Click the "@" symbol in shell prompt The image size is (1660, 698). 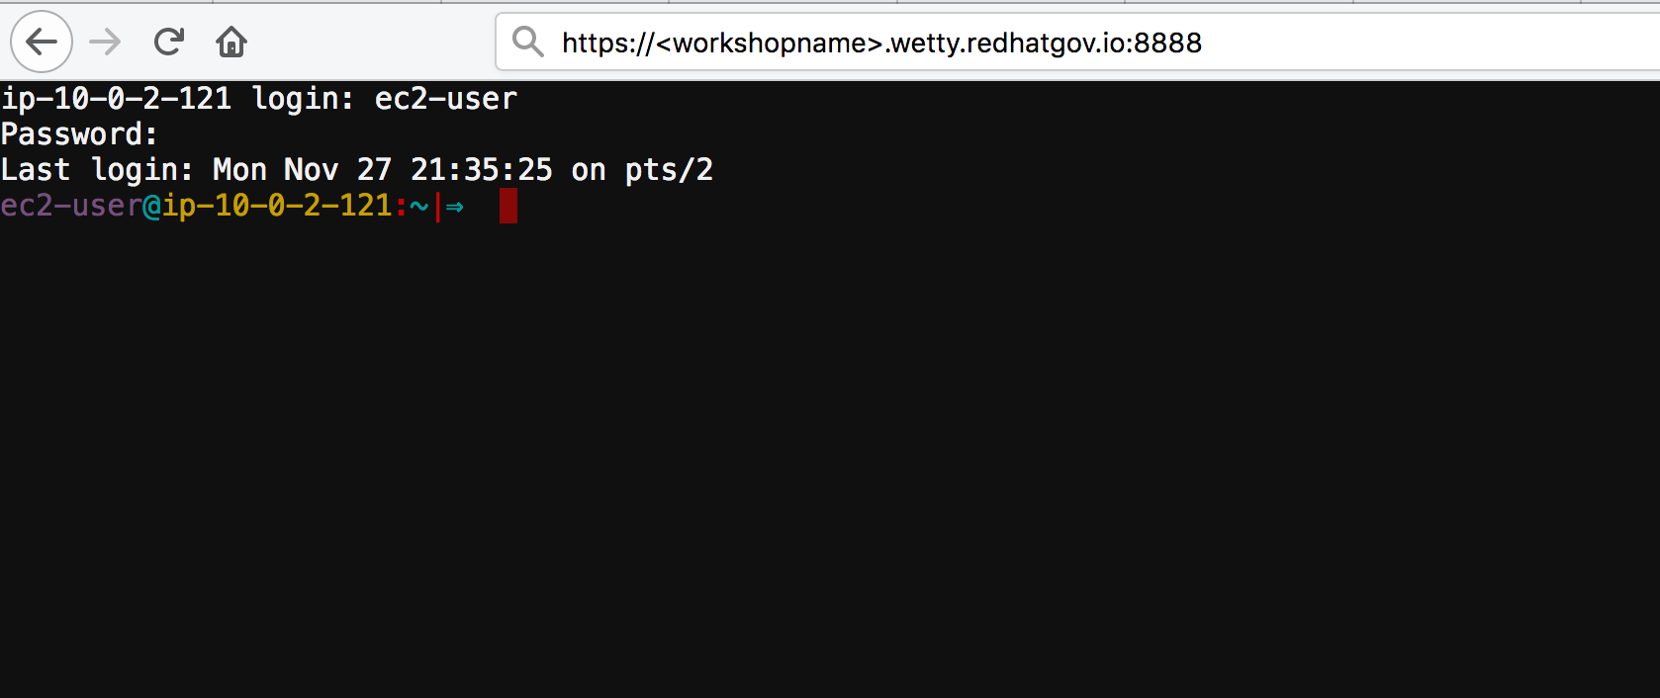point(152,206)
